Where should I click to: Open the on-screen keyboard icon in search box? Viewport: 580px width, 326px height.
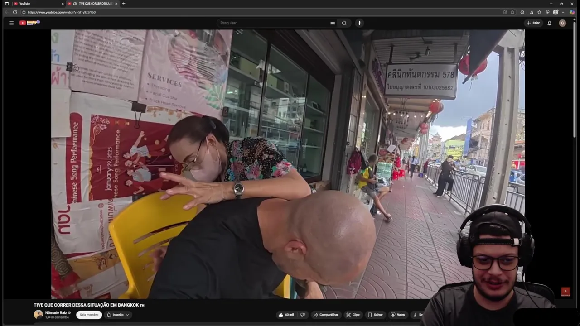(x=333, y=23)
